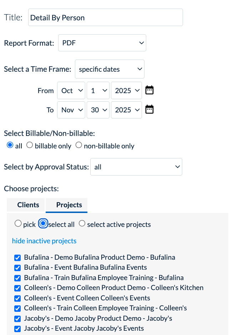Select the billable only radio button
This screenshot has height=335, width=229.
pyautogui.click(x=29, y=145)
